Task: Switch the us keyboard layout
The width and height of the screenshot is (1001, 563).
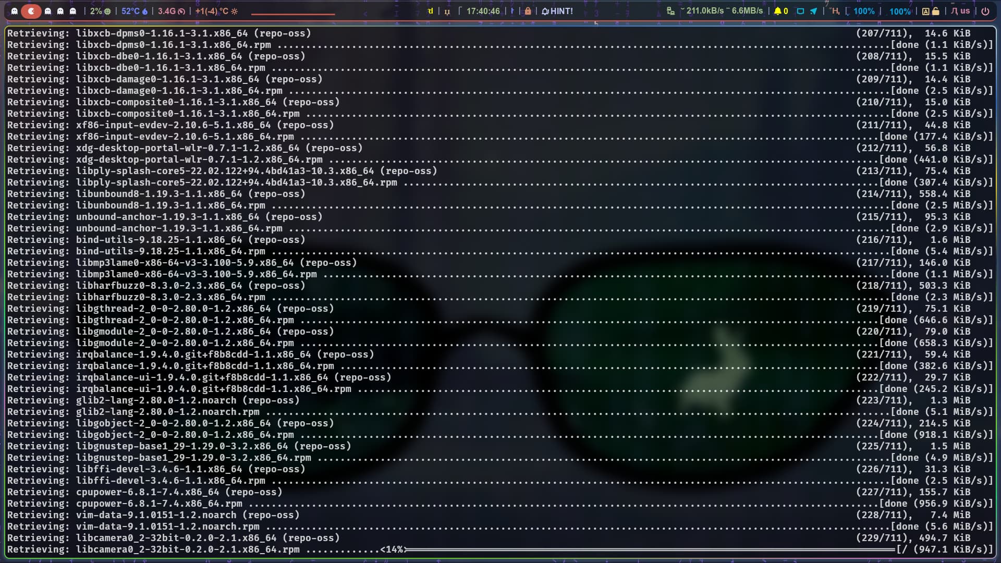Action: click(x=960, y=11)
